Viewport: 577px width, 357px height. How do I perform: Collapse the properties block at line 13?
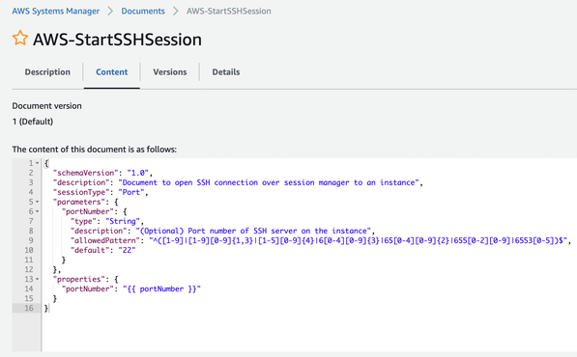37,279
